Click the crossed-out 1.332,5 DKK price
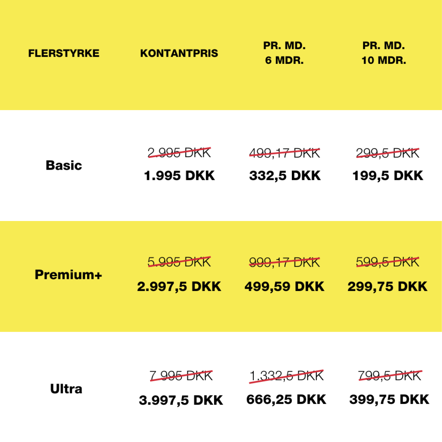The width and height of the screenshot is (442, 442). coord(286,376)
